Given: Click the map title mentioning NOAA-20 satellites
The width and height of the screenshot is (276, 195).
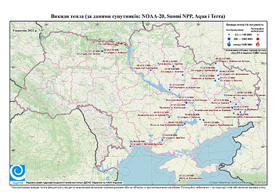Looking at the screenshot, I should pos(138,16).
